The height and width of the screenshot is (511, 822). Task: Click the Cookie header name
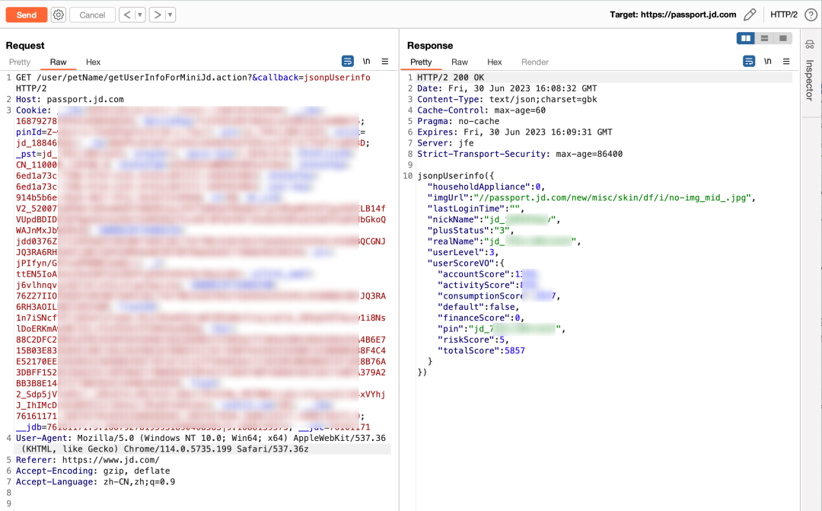[33, 110]
